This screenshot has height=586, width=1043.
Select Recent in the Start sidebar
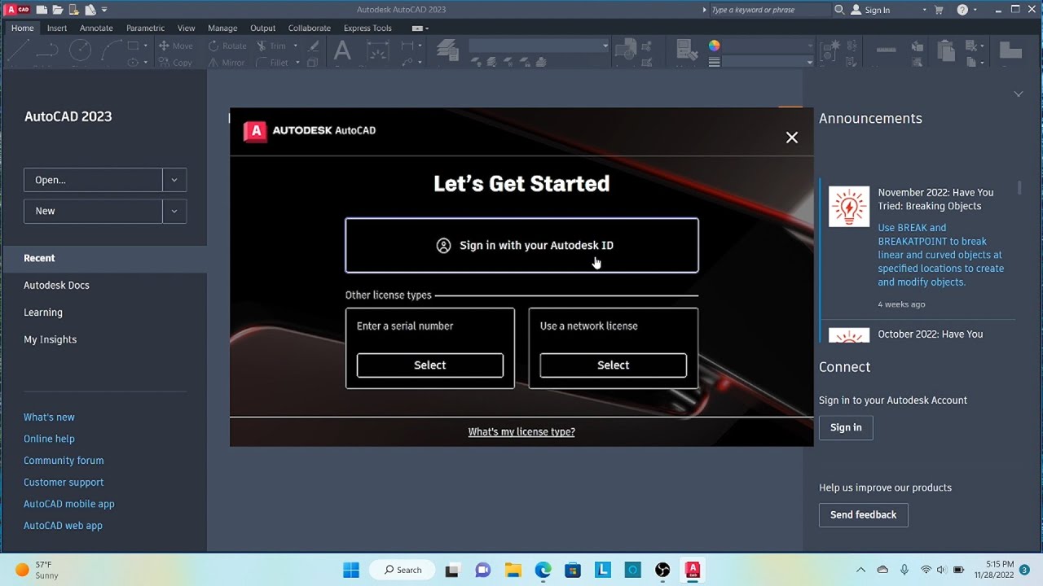(x=104, y=258)
